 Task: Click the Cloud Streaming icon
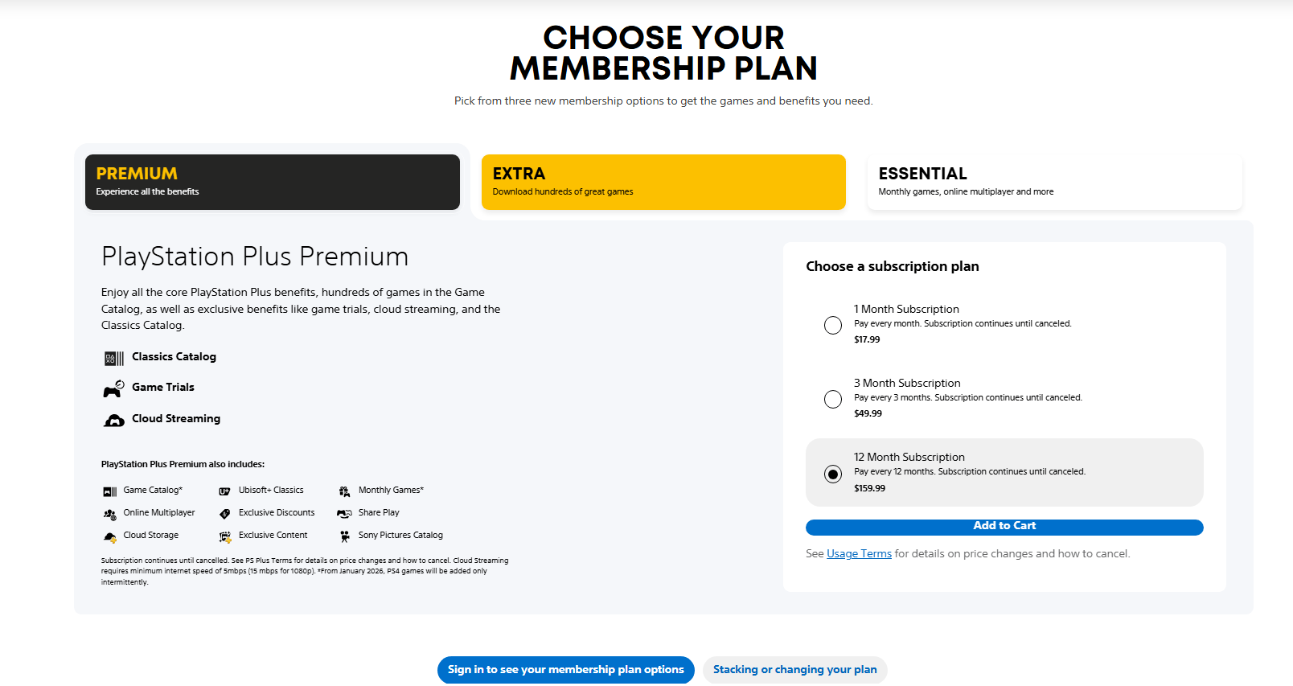(x=114, y=420)
